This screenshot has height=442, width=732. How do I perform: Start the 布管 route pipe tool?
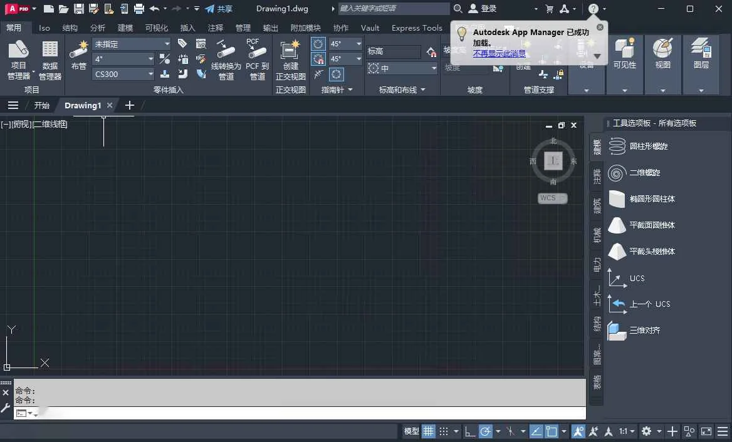pyautogui.click(x=78, y=55)
